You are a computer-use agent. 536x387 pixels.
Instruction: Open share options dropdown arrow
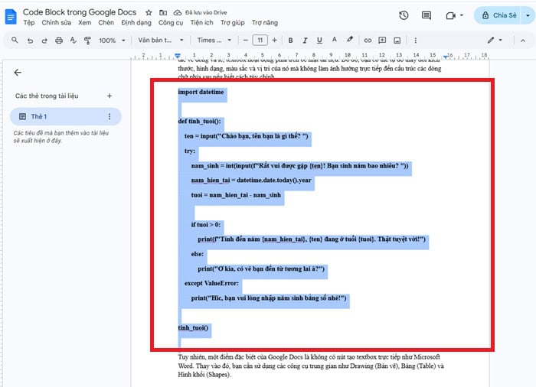[528, 15]
